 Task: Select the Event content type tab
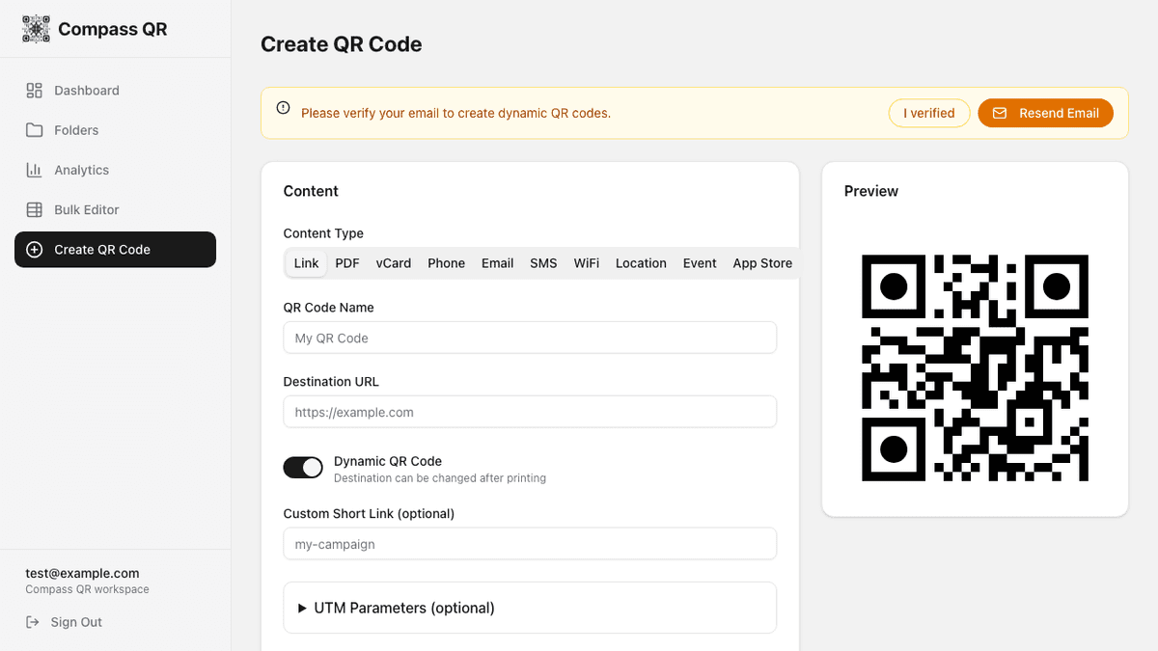click(700, 263)
